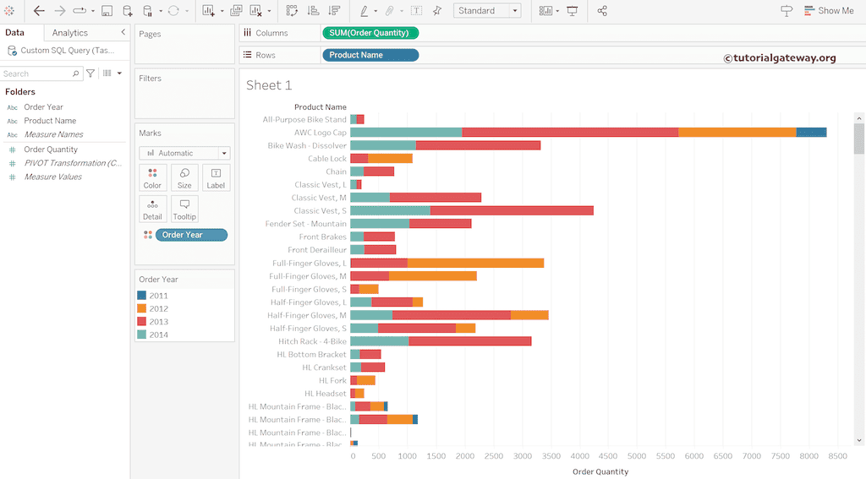Sort bars descending using toolbar icon
The image size is (866, 479).
[x=334, y=11]
